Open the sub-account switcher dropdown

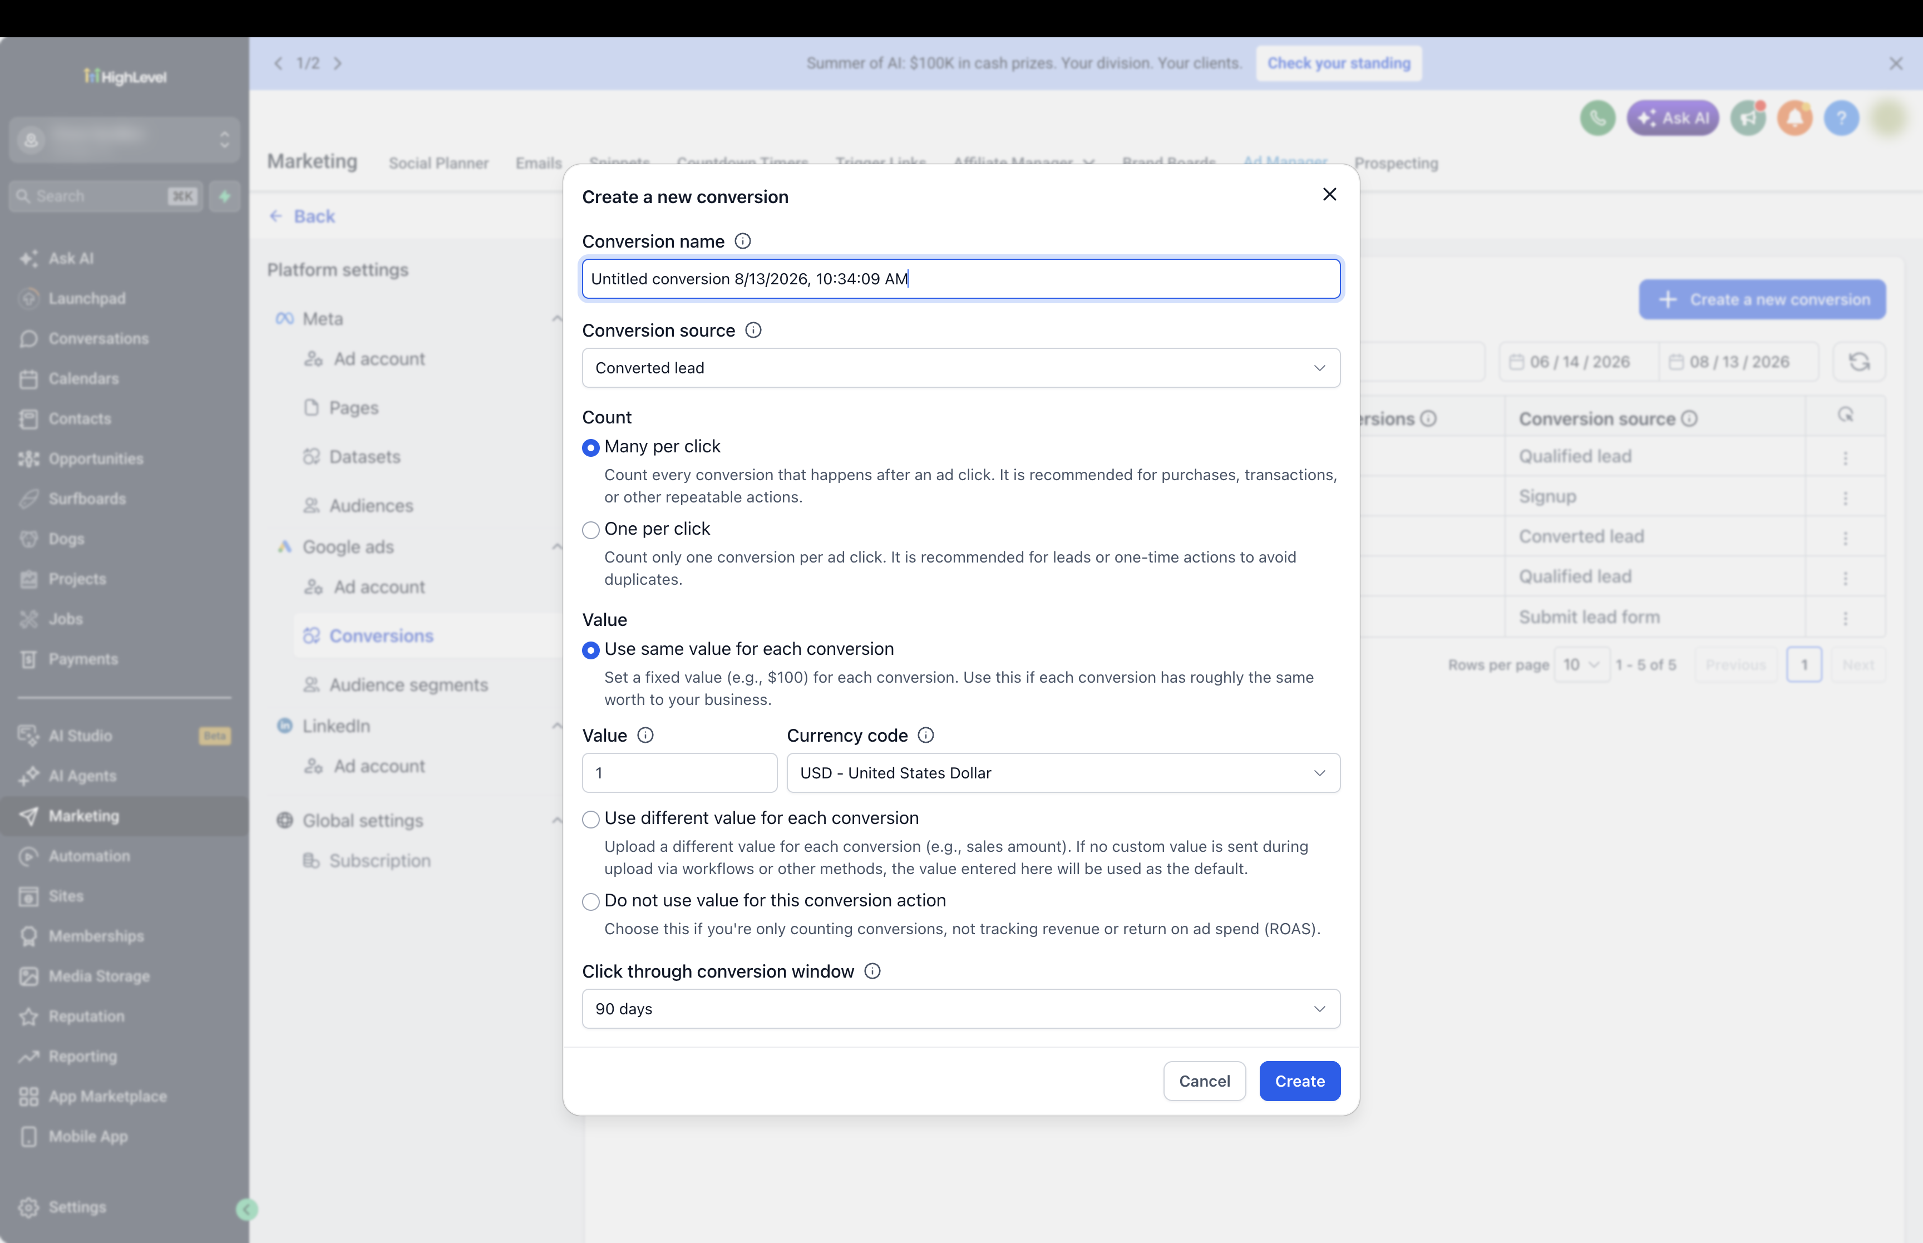pyautogui.click(x=124, y=140)
